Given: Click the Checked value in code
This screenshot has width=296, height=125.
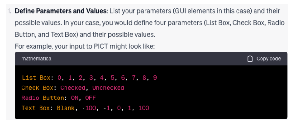Looking at the screenshot, I should pos(73,88).
